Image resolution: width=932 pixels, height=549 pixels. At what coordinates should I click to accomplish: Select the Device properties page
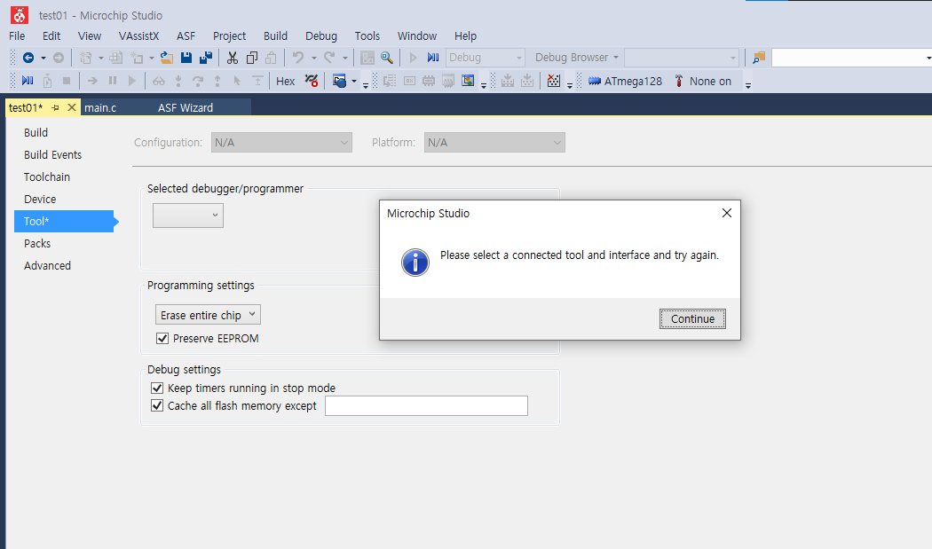coord(40,199)
